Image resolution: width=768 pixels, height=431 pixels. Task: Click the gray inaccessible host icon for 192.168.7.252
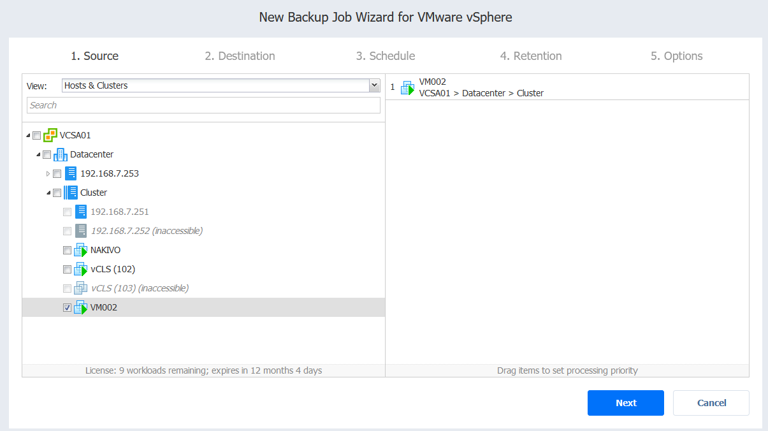[80, 231]
